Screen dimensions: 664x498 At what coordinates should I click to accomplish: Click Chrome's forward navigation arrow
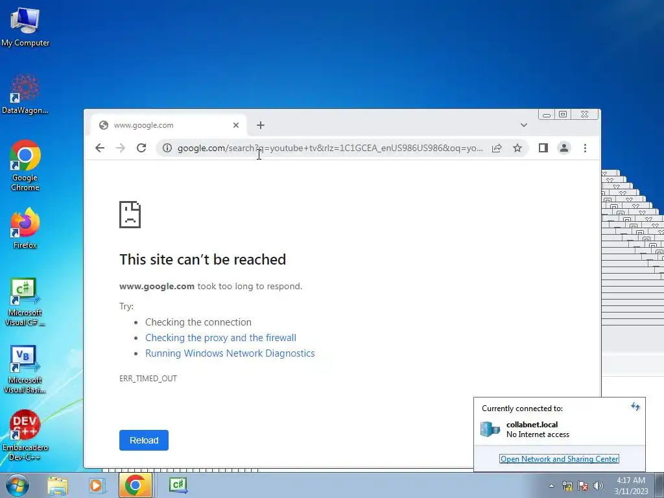(121, 148)
